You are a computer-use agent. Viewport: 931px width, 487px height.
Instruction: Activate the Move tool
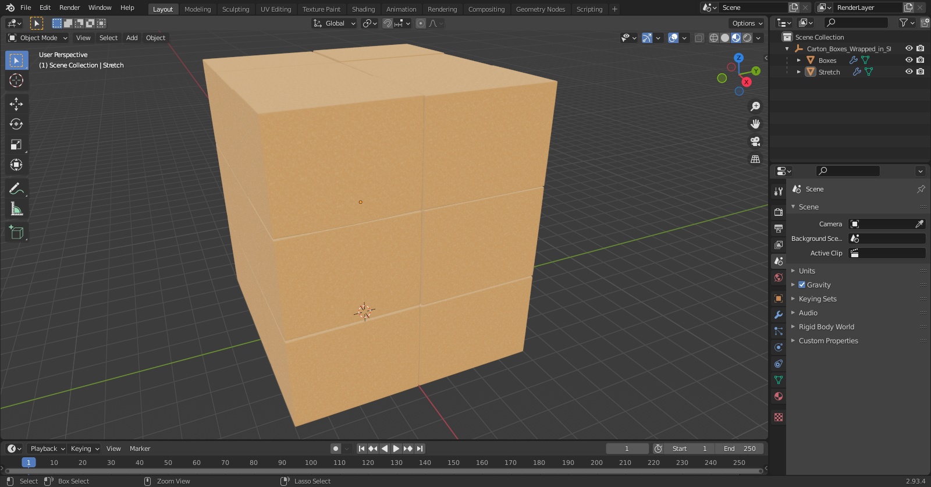pyautogui.click(x=16, y=104)
